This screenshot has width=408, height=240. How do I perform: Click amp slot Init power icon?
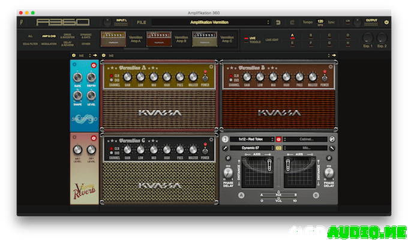click(x=104, y=55)
